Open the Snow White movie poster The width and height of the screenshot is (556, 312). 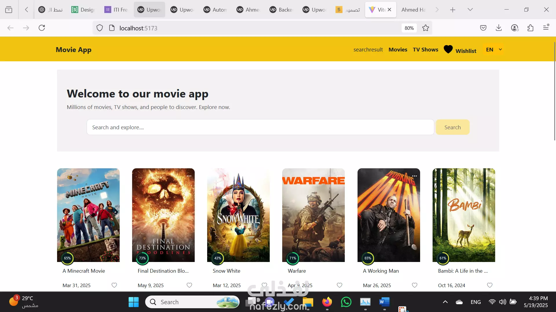point(238,215)
